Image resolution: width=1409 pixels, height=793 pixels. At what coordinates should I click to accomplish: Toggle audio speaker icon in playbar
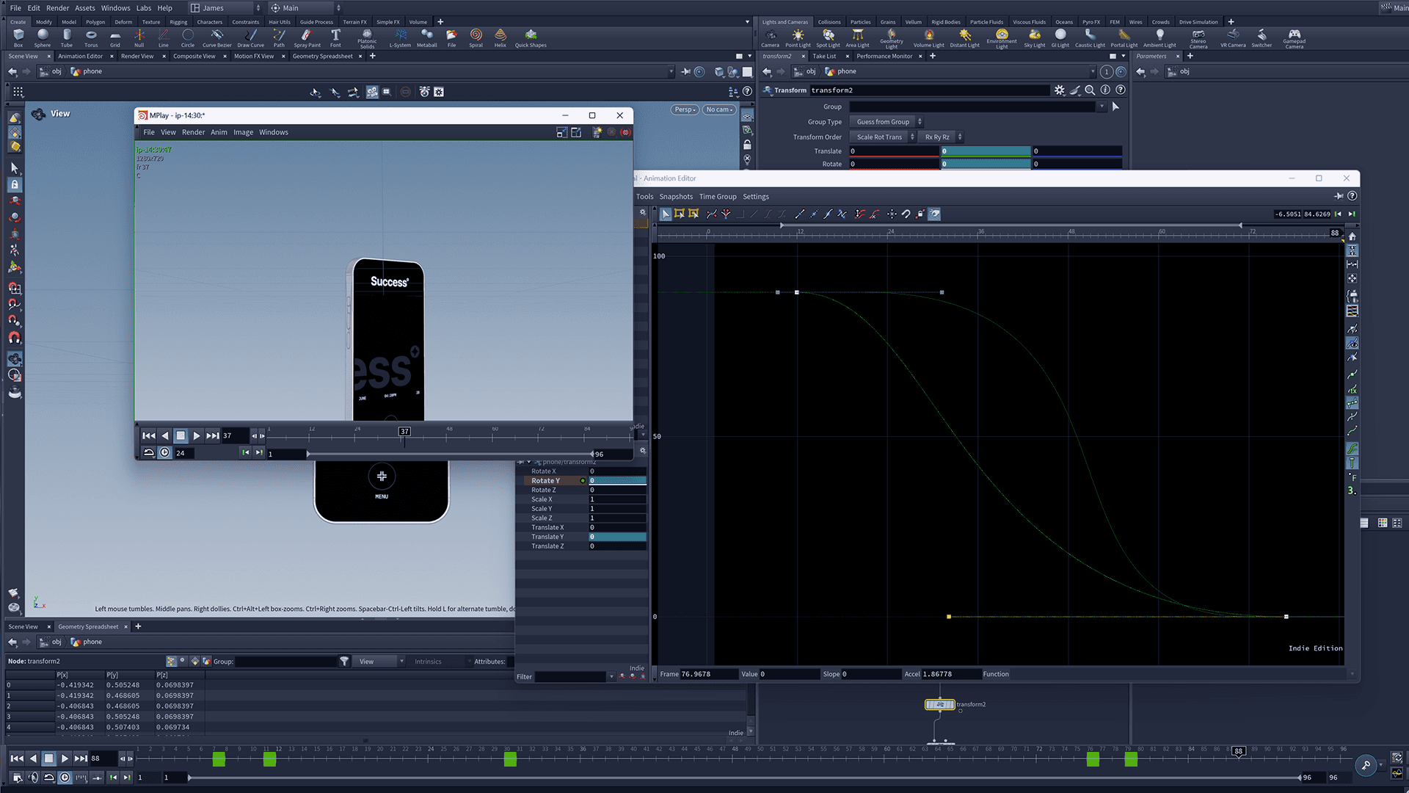33,778
